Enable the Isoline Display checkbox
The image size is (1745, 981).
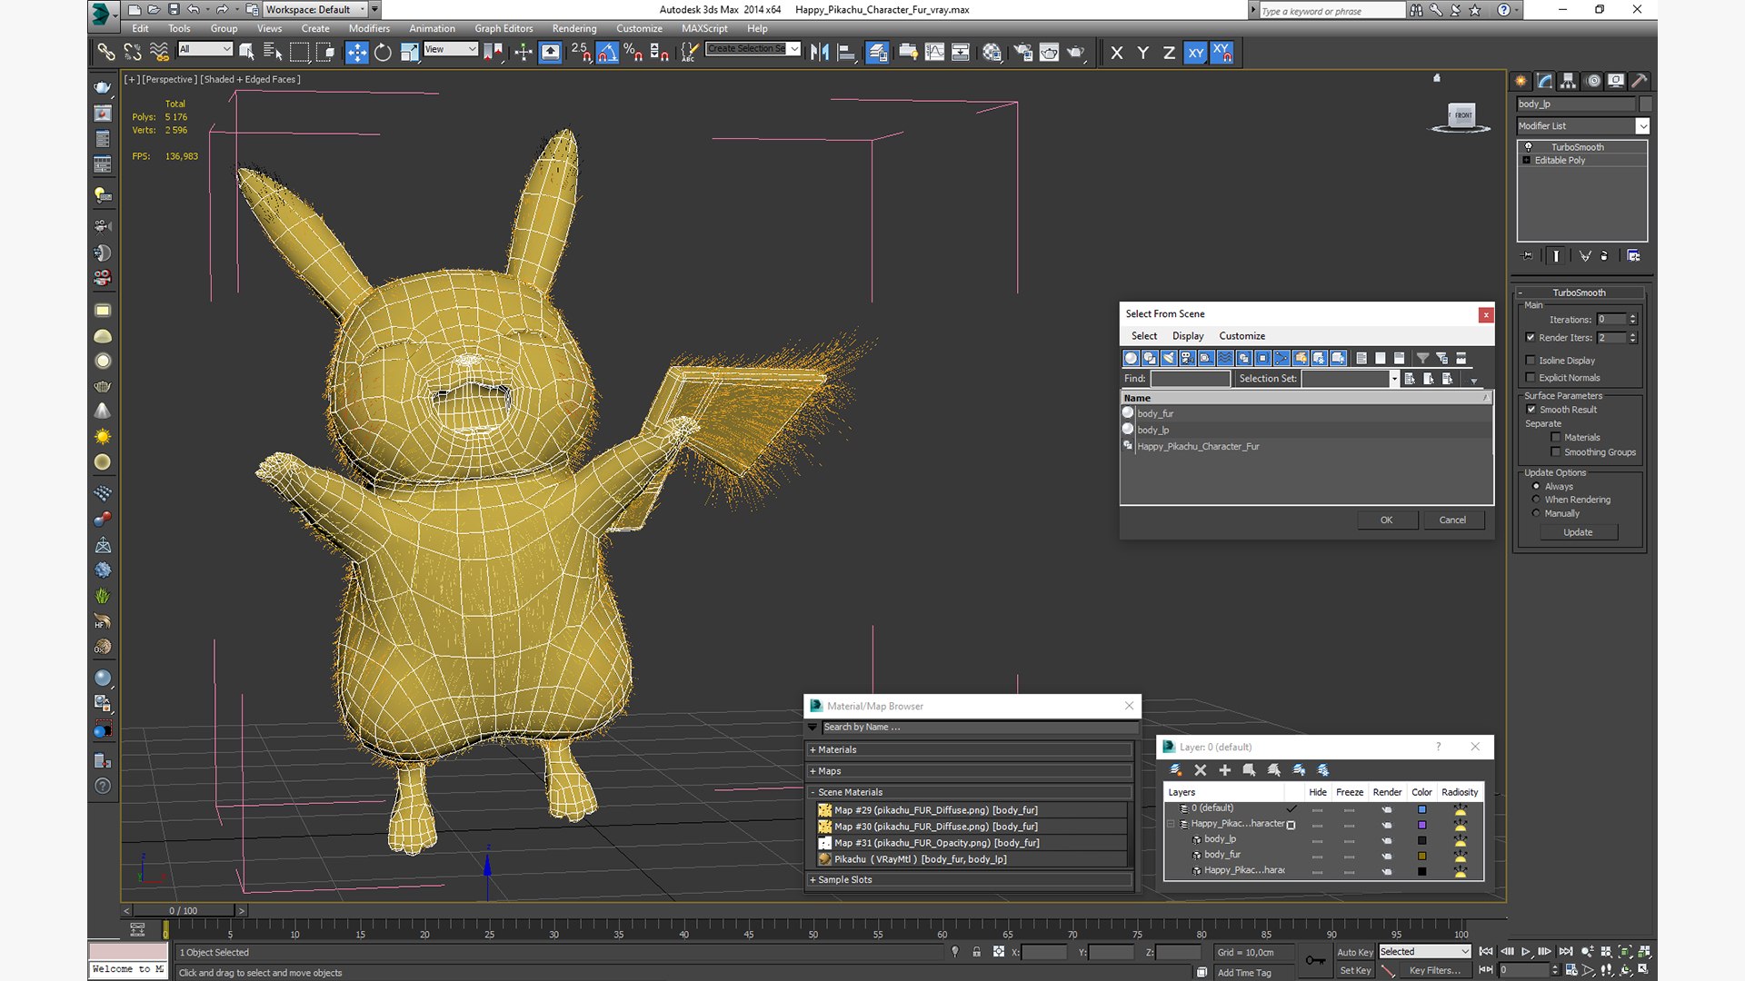[x=1531, y=361]
